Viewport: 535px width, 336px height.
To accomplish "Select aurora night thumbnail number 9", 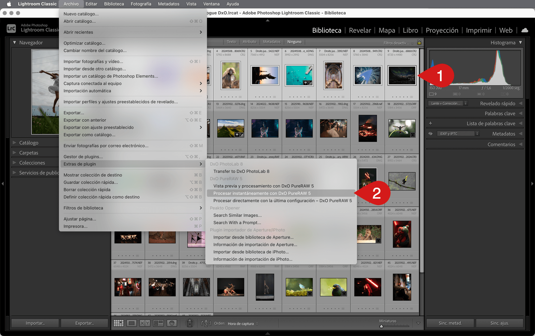I will [402, 76].
